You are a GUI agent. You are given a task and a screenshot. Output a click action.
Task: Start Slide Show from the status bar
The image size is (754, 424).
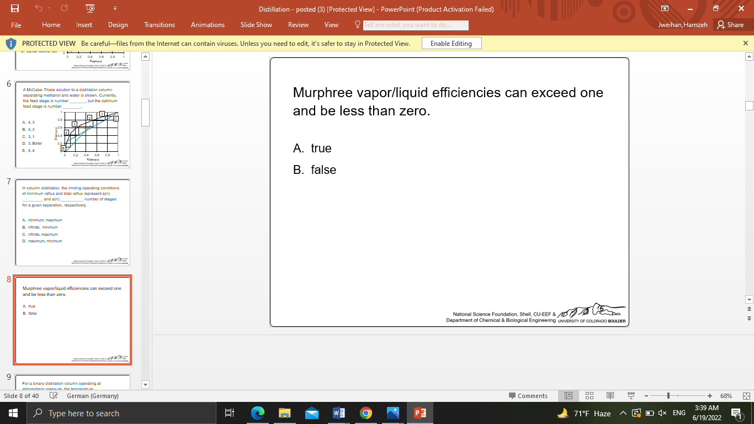pyautogui.click(x=631, y=396)
